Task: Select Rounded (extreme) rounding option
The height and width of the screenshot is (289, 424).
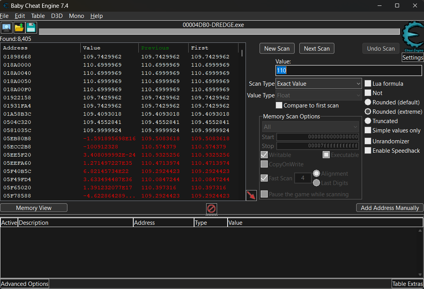Action: click(x=368, y=112)
